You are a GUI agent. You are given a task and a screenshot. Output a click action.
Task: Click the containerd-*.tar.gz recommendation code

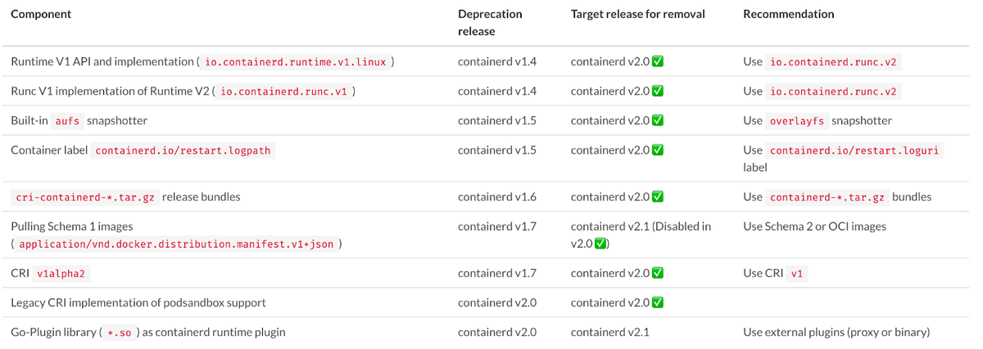tap(827, 198)
